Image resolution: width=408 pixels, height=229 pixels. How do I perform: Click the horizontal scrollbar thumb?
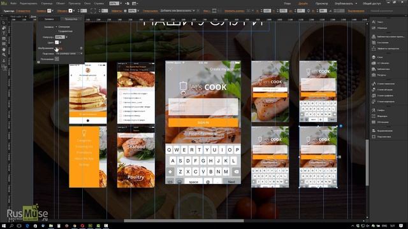pos(184,221)
